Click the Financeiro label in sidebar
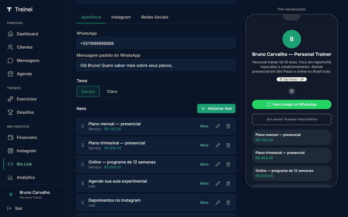348x217 pixels. point(27,137)
